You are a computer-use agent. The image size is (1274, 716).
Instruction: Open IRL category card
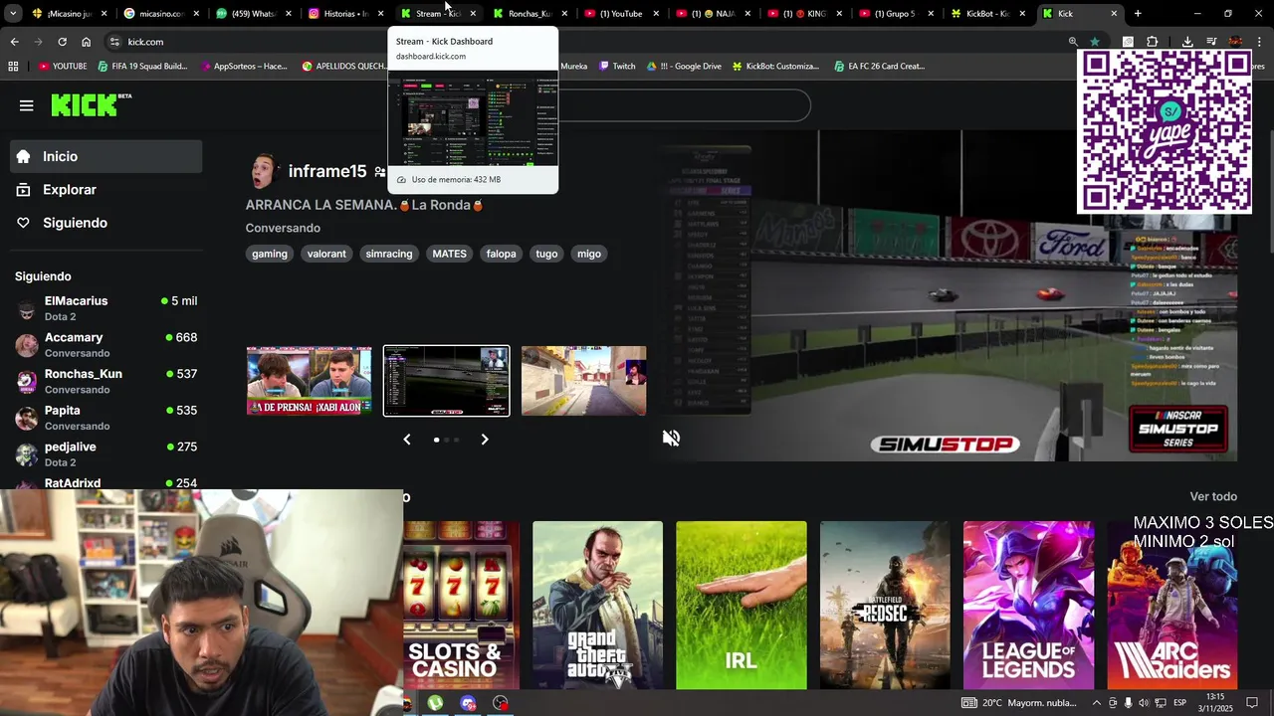tap(742, 605)
